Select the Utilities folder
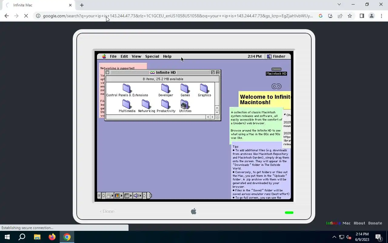Screen dimensions: 388x243 click(x=185, y=106)
